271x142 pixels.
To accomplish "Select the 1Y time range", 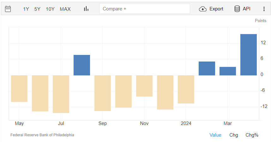I will [26, 9].
